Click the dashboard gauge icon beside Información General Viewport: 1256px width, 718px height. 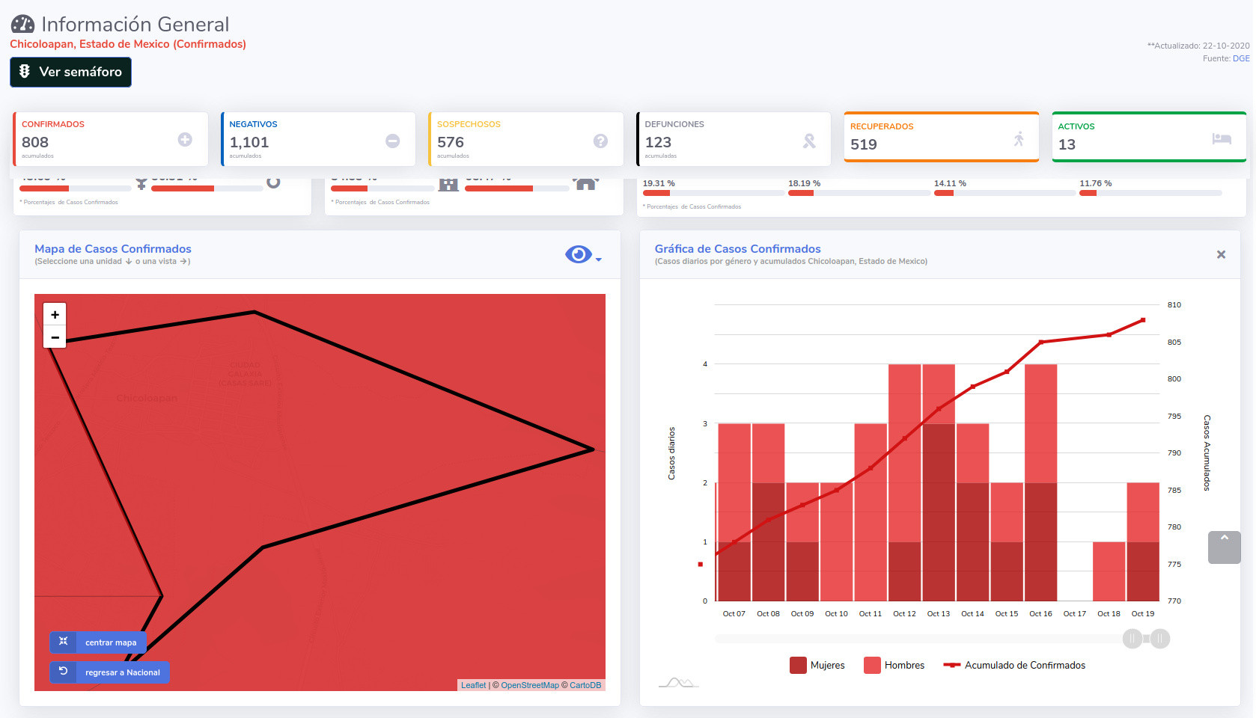(22, 24)
